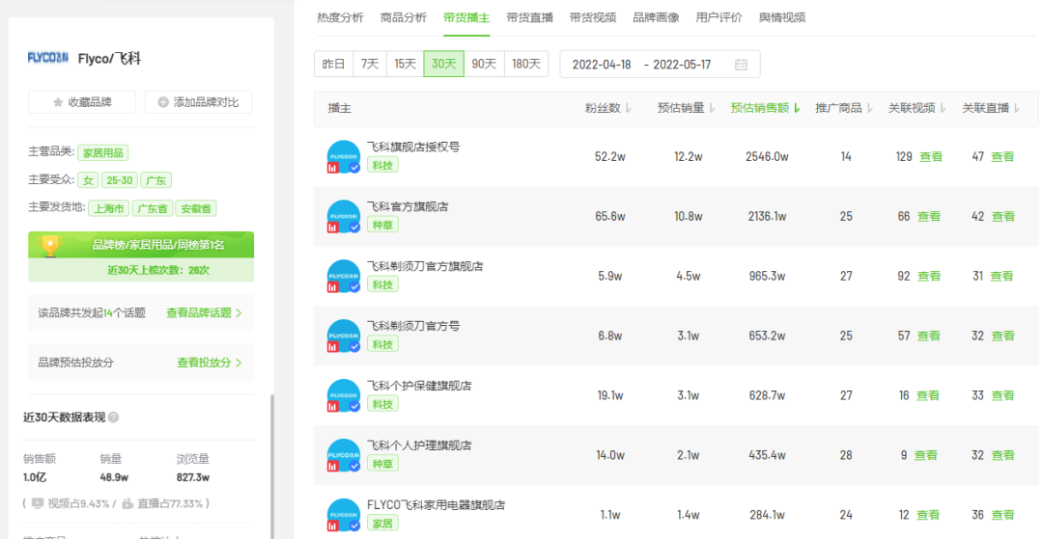1043x539 pixels.
Task: View live streams for 飞科个人护理旗舰店
Action: [1003, 455]
